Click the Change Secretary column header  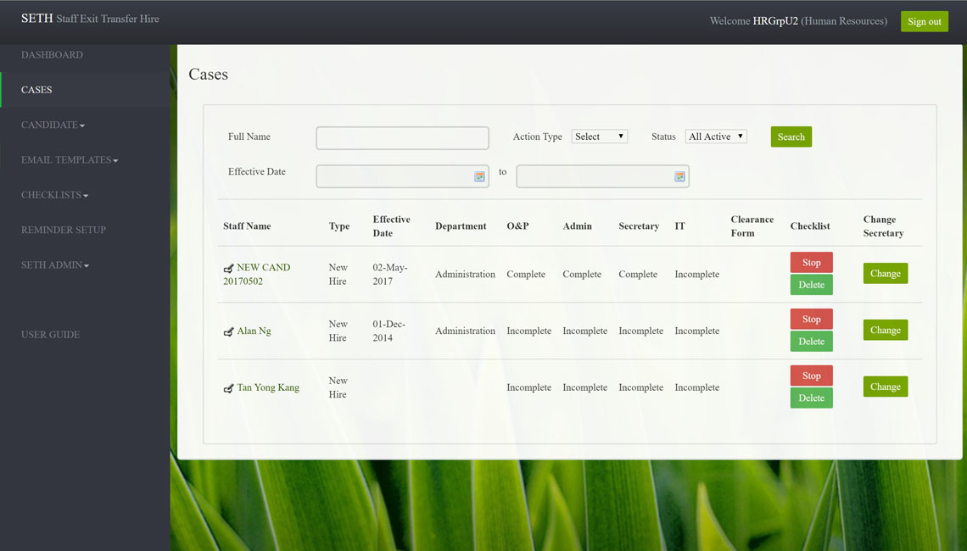pyautogui.click(x=884, y=226)
